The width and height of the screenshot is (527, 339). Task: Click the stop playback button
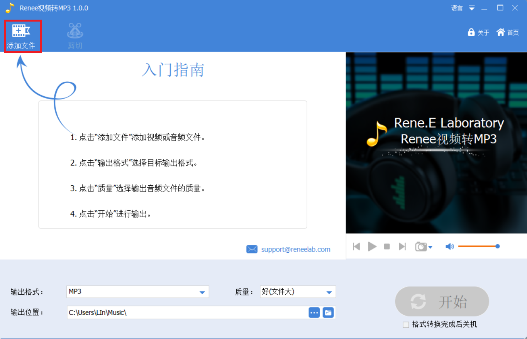(x=387, y=247)
